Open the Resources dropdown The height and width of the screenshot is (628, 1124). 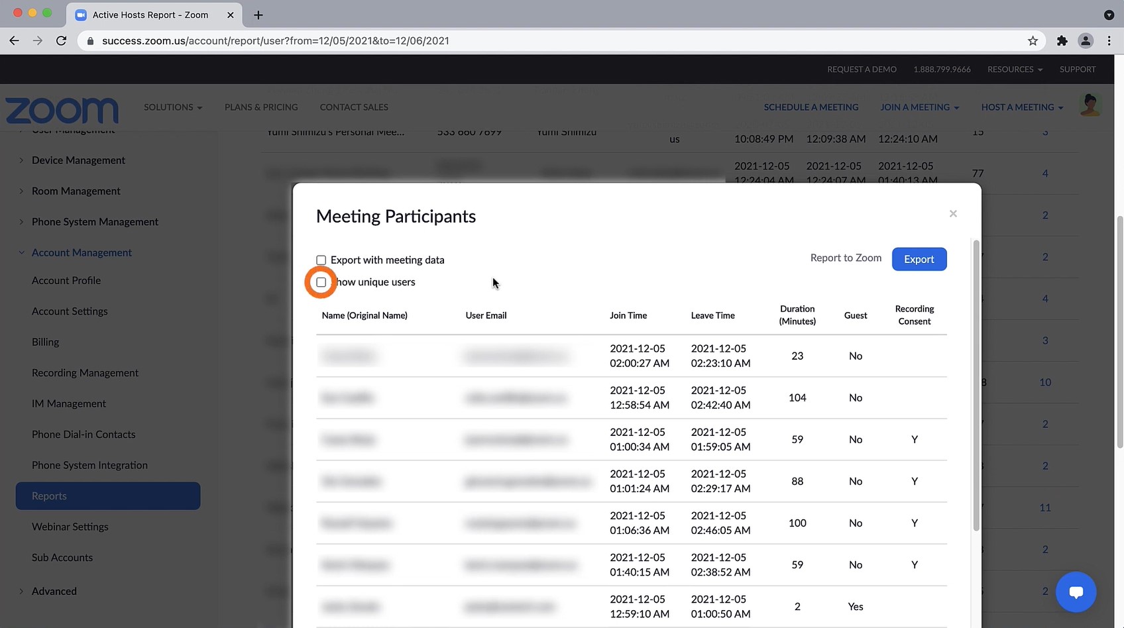[1015, 69]
